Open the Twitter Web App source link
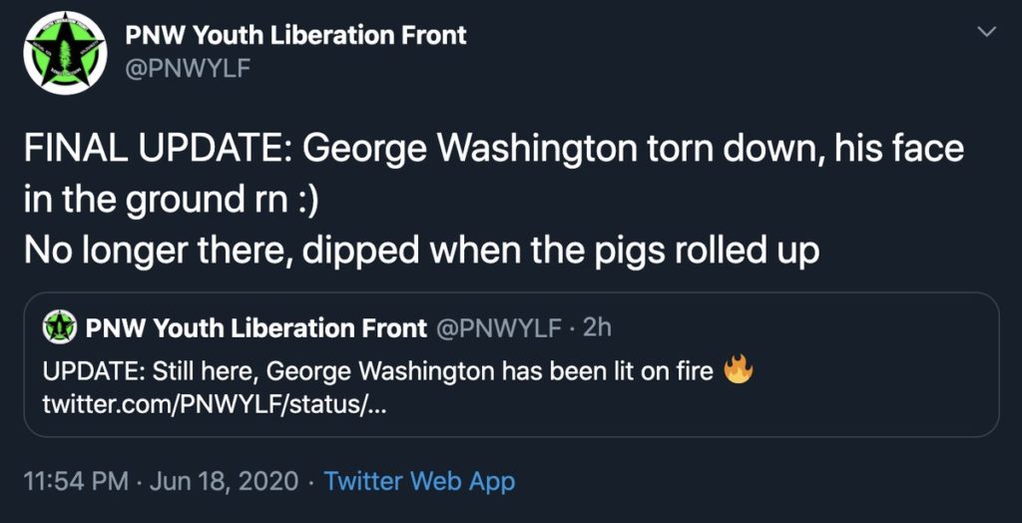 coord(419,481)
